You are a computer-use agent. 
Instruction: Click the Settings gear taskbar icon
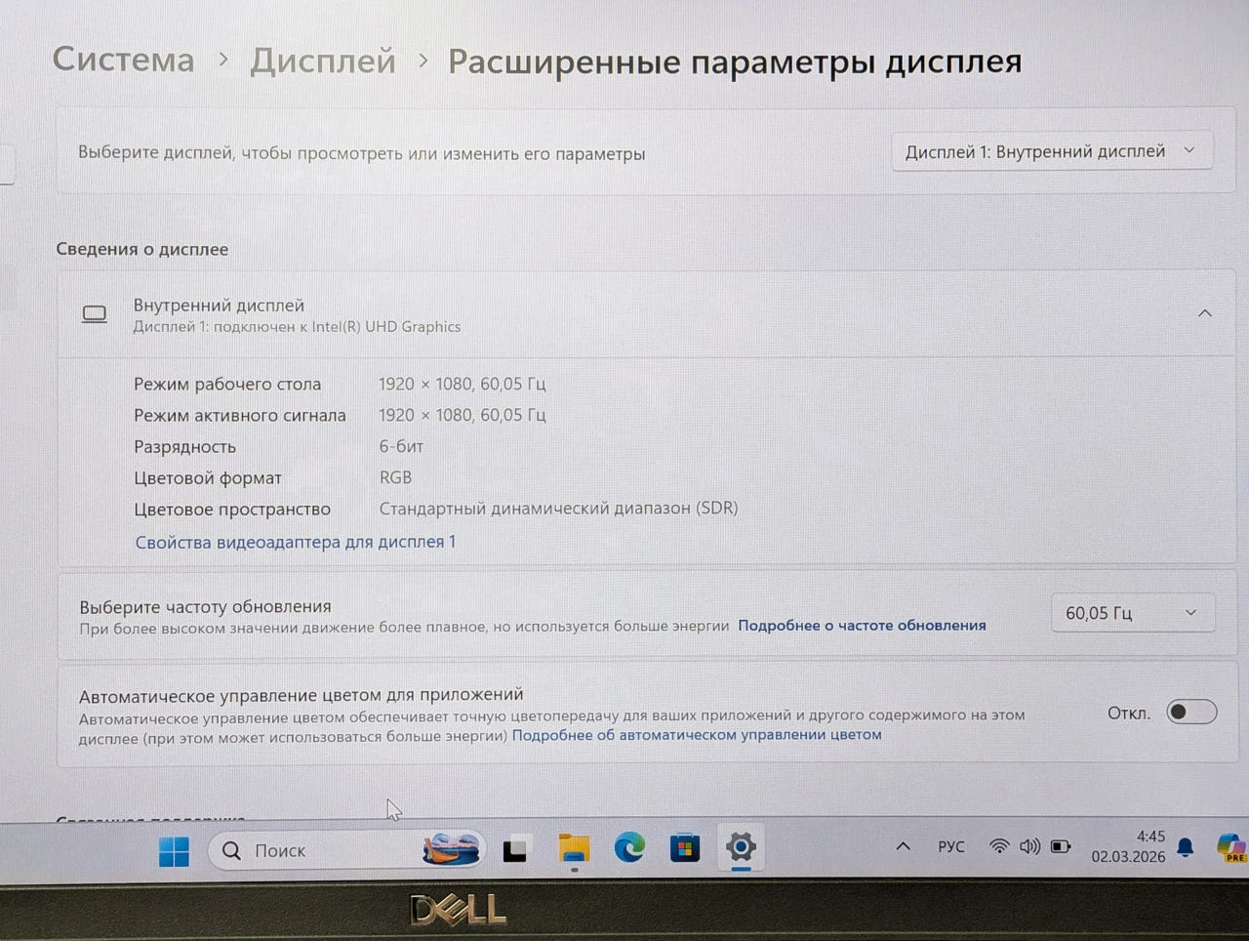[x=742, y=846]
